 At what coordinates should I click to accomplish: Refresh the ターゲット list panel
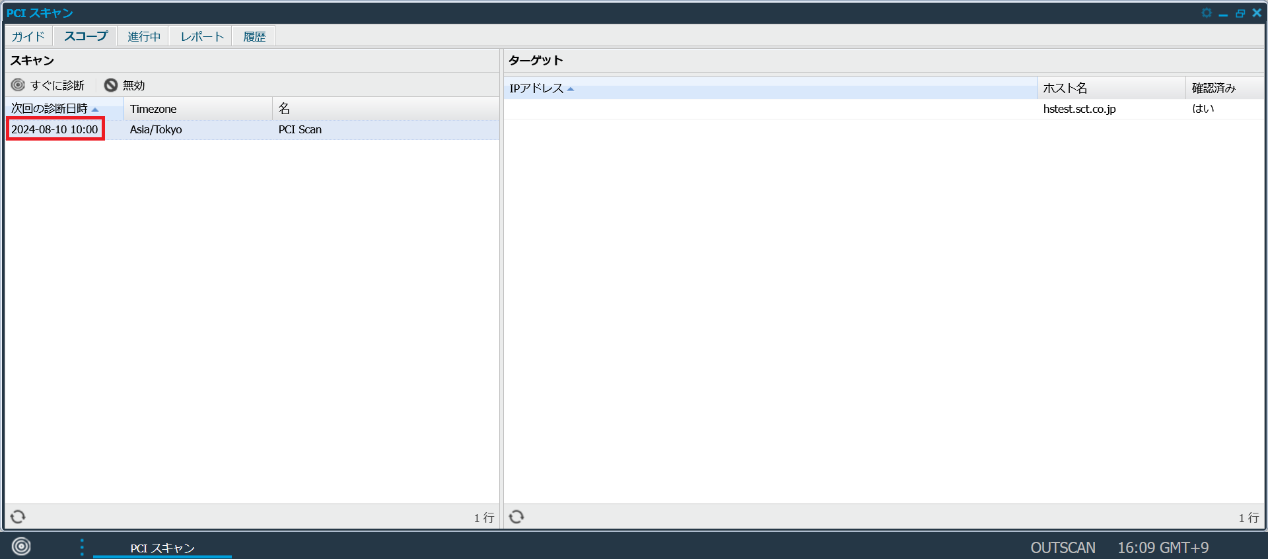tap(516, 517)
